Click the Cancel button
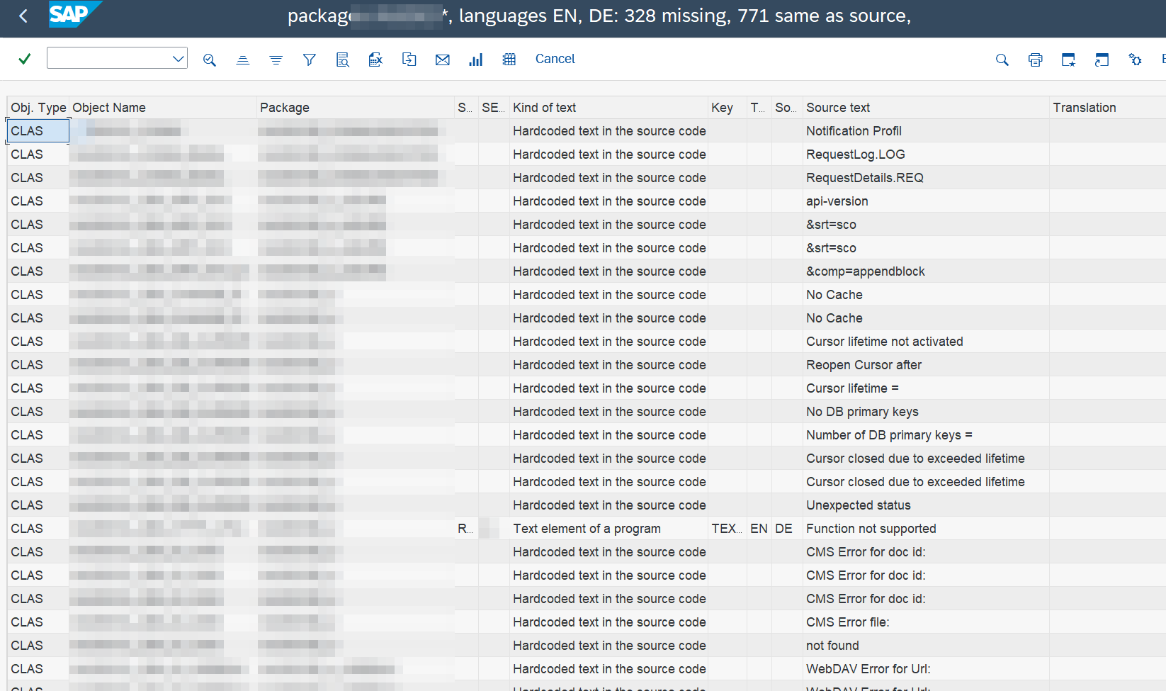Screen dimensions: 1166x691 (x=555, y=59)
